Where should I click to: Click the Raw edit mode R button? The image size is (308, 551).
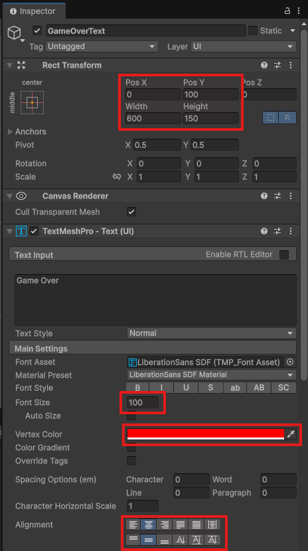[287, 118]
